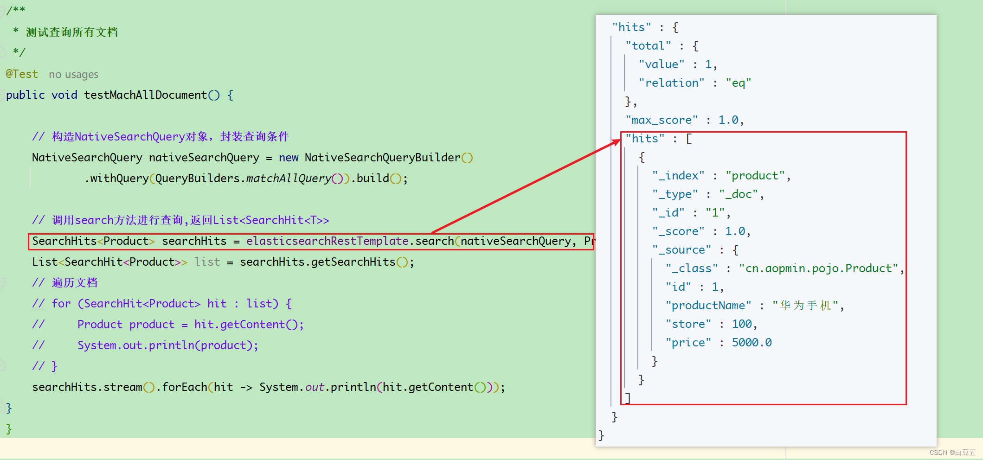Click the nativeSearchQuery argument inside search call

[x=515, y=241]
